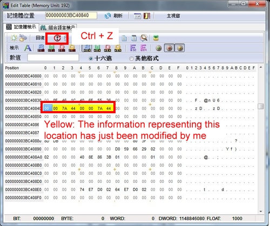Image resolution: width=270 pixels, height=226 pixels.
Task: Click the undo/restore icon (Ctrl+Z)
Action: 57,38
